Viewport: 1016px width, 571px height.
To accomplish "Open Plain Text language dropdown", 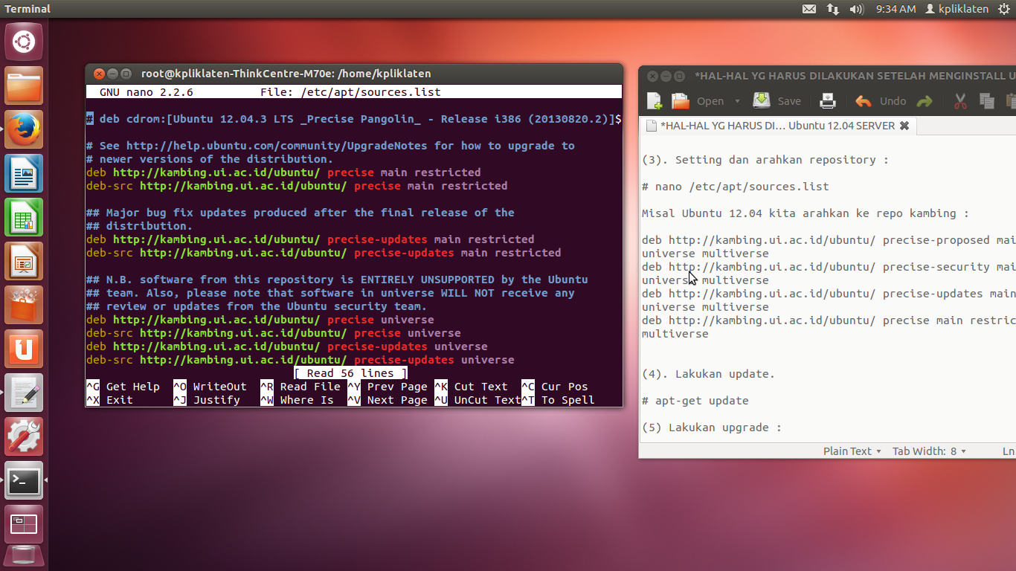I will coord(852,451).
